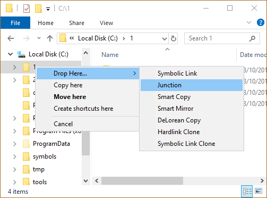The image size is (267, 198).
Task: Click the search magnifier icon
Action: point(252,38)
